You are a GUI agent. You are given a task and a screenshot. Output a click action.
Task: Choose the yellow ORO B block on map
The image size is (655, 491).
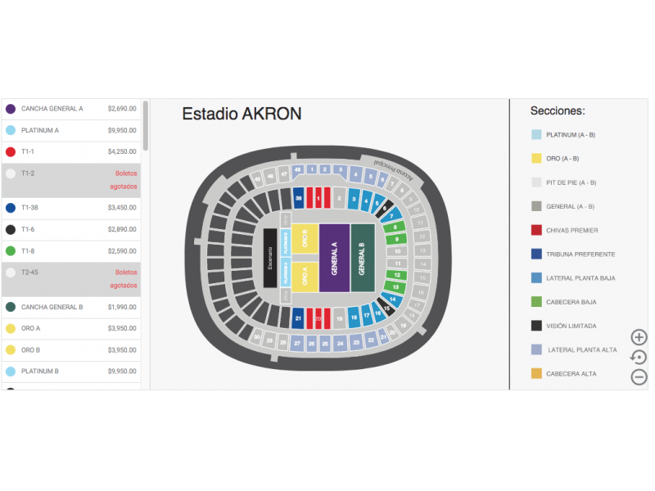305,238
